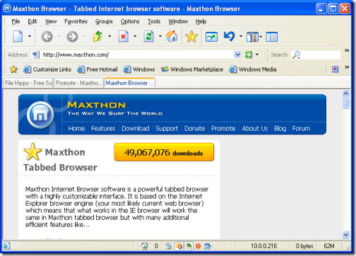Viewport: 356px width, 256px height.
Task: Stop loading with the red X icon
Action: tap(124, 36)
